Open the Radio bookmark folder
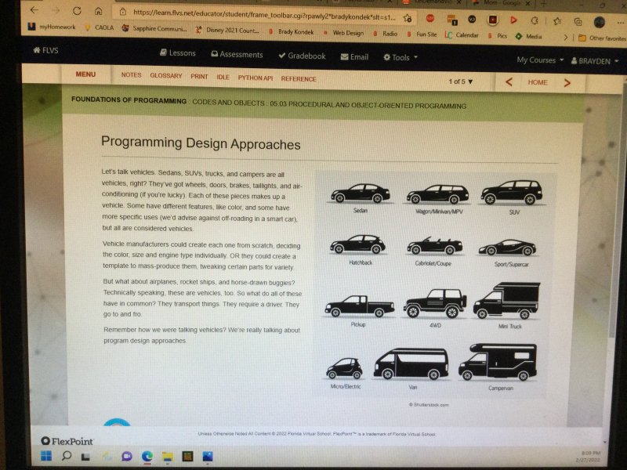627x470 pixels. [386, 34]
